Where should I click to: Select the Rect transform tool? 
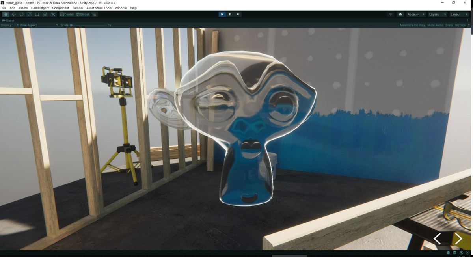[x=37, y=14]
